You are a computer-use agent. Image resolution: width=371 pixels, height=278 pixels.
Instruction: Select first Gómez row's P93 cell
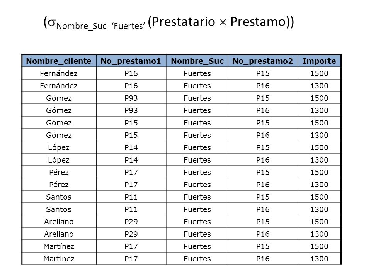pos(131,98)
